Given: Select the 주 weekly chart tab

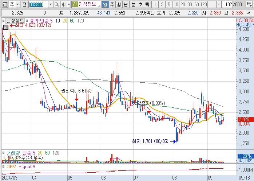Looking at the screenshot, I should pyautogui.click(x=112, y=4).
